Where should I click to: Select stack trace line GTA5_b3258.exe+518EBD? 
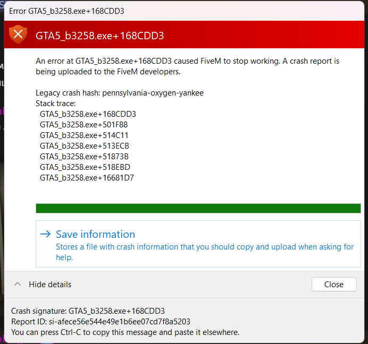tap(85, 167)
